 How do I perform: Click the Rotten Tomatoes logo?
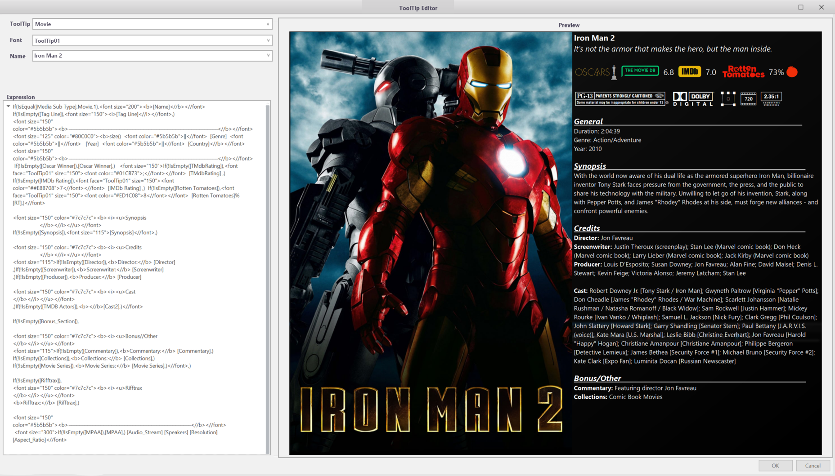(x=743, y=72)
